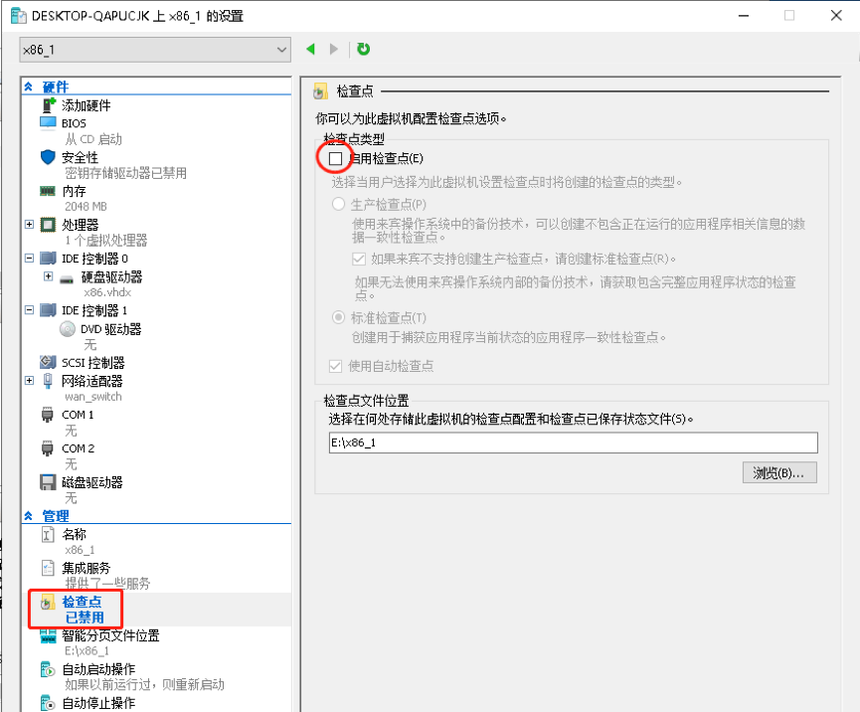Image resolution: width=860 pixels, height=712 pixels.
Task: Toggle the 使用自动检查点 checkbox
Action: click(336, 366)
